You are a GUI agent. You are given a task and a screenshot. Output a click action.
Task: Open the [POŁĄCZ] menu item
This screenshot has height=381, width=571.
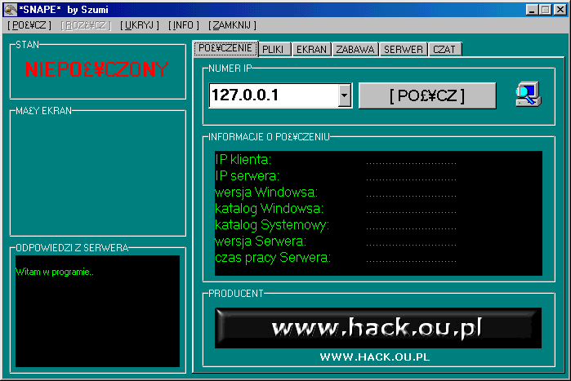(30, 25)
